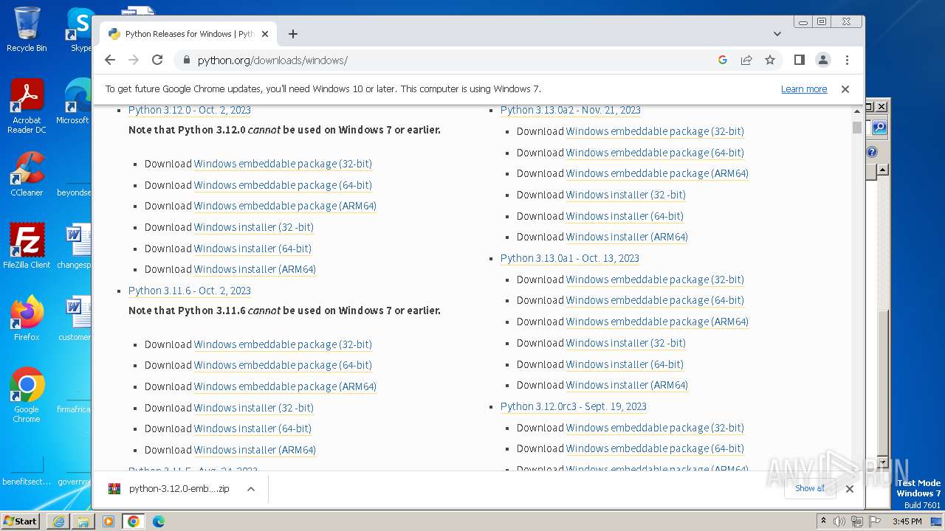This screenshot has width=945, height=531.
Task: Click the Google icon in address bar
Action: (x=723, y=60)
